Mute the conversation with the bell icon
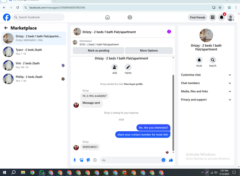Viewport: 240px width, 176px height. point(199,60)
